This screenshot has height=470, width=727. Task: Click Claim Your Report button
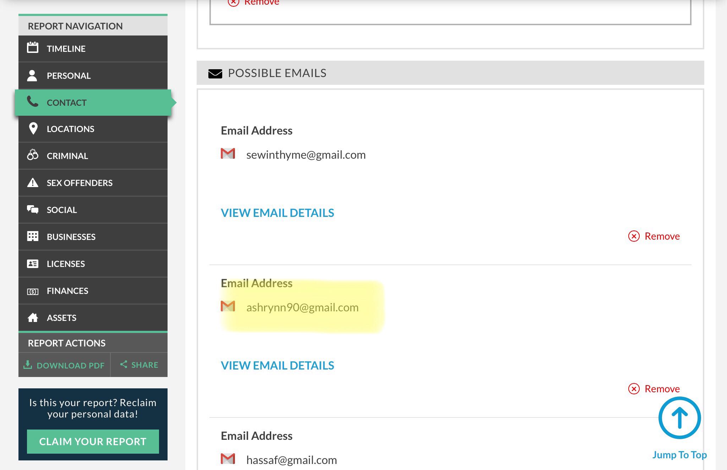click(x=93, y=442)
